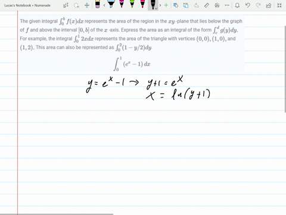Redo the last undone action

(258, 5)
